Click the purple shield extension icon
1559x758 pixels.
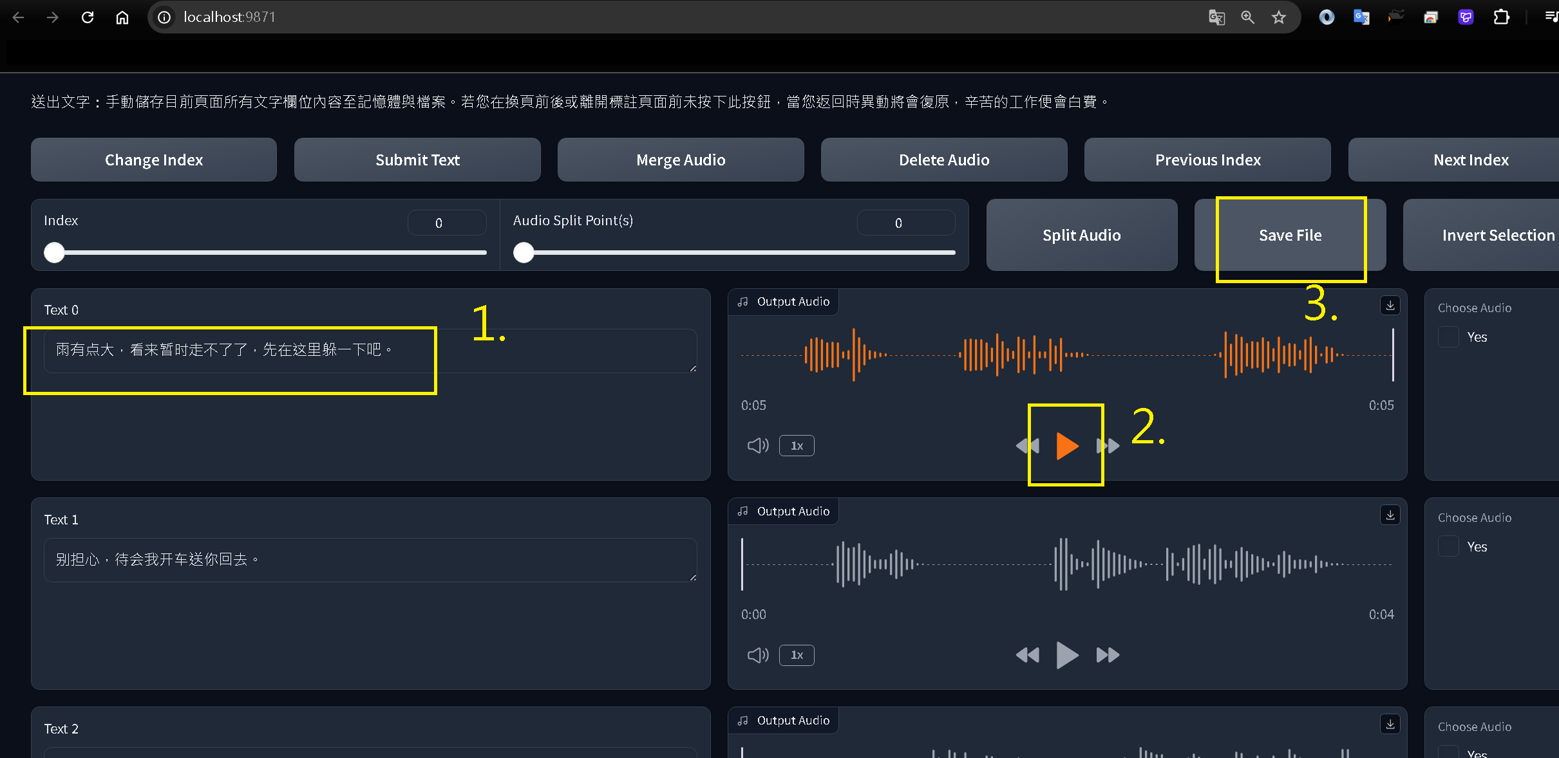pos(1466,17)
